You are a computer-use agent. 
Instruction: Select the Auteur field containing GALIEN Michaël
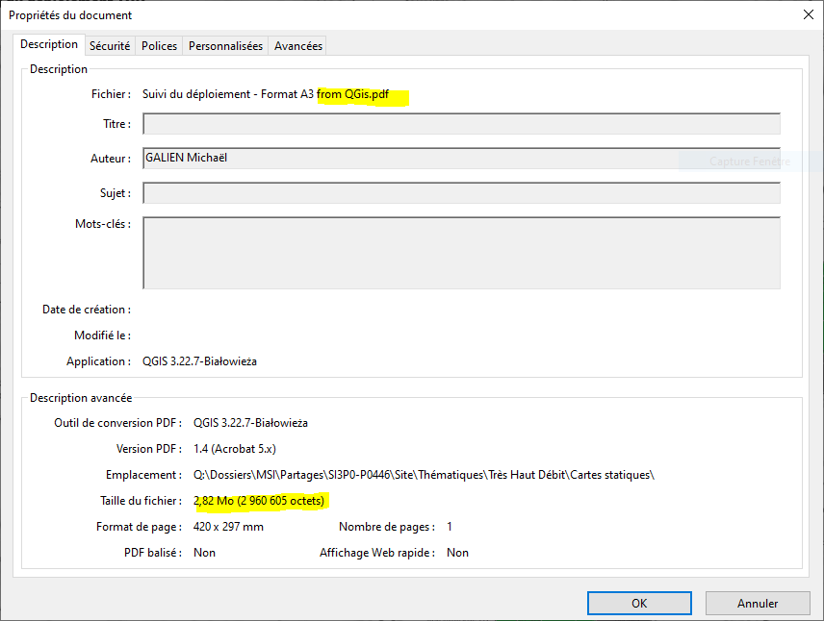(x=461, y=158)
